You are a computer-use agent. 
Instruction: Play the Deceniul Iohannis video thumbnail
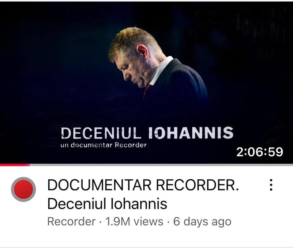click(x=146, y=83)
